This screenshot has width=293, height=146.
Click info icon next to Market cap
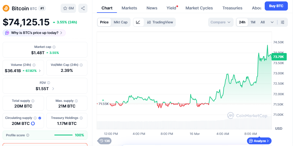(x=54, y=47)
